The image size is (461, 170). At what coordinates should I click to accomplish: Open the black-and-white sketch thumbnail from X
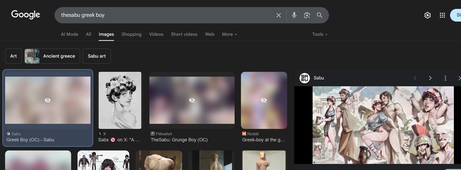tap(120, 100)
